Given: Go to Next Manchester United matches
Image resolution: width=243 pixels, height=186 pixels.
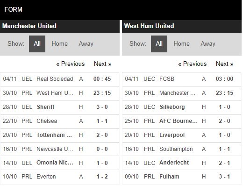Looking at the screenshot, I should click(103, 64).
